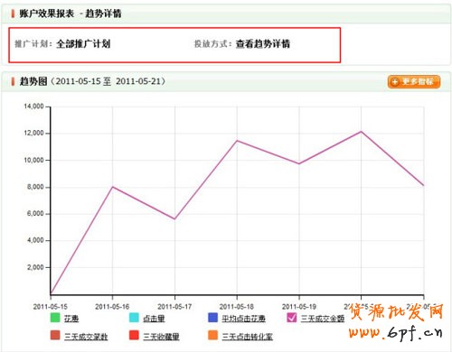452x352 pixels.
Task: Enable the brown 三天成交笔数 legend checkbox
Action: 55,335
